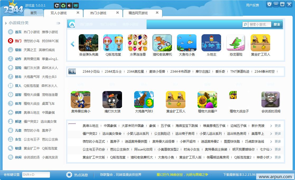Open 用户反馈 feedback link
Image resolution: width=295 pixels, height=180 pixels.
(252, 5)
